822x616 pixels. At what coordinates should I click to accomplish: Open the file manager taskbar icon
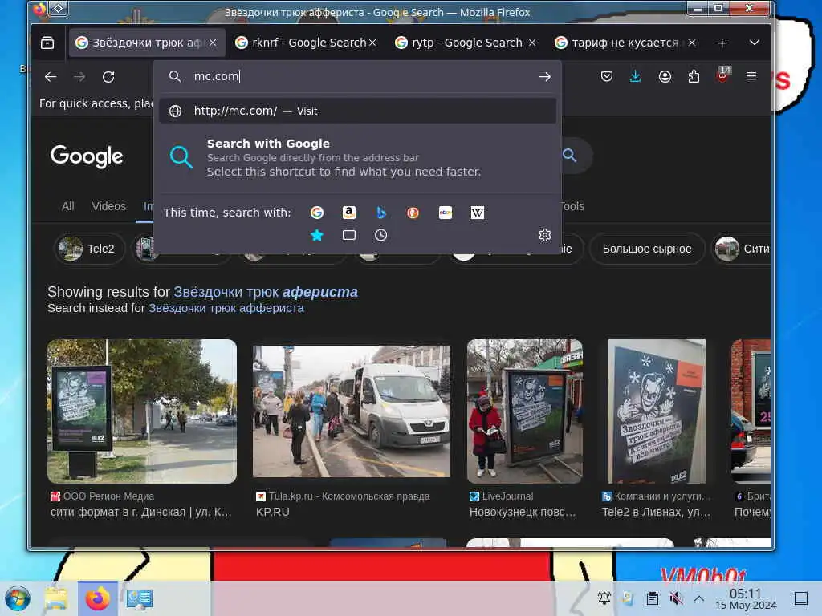coord(56,598)
